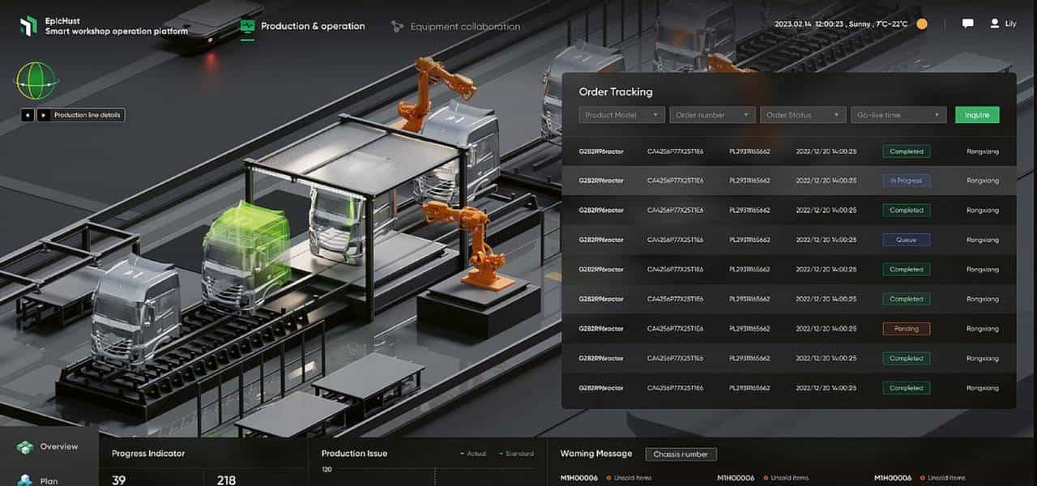Expand the Product Model dropdown

pyautogui.click(x=622, y=115)
